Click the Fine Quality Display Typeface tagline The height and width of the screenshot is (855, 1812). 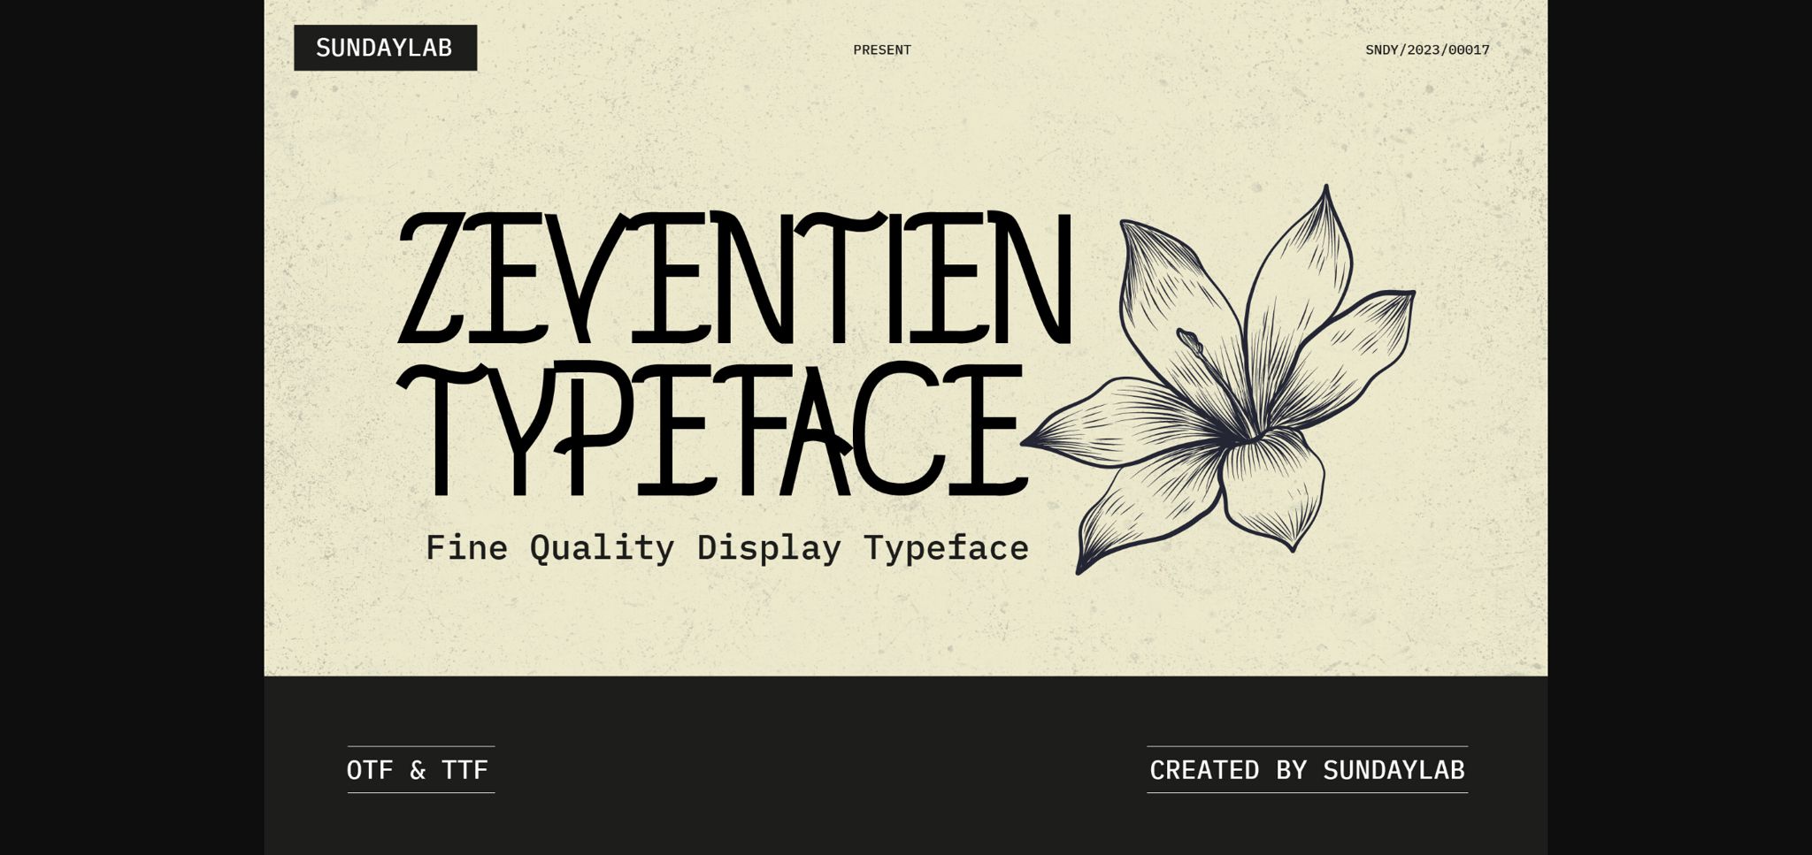pyautogui.click(x=727, y=548)
